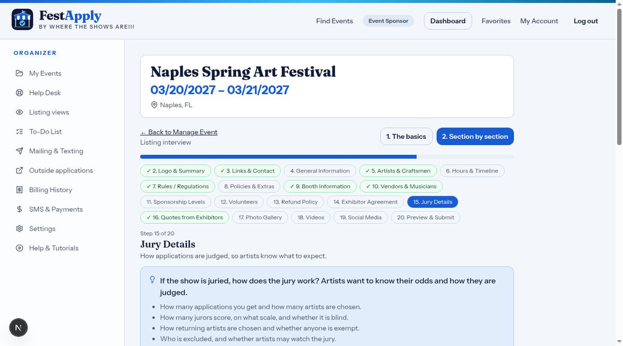Viewport: 623px width, 346px height.
Task: Jump to step 20. Preview & Submit
Action: (426, 218)
